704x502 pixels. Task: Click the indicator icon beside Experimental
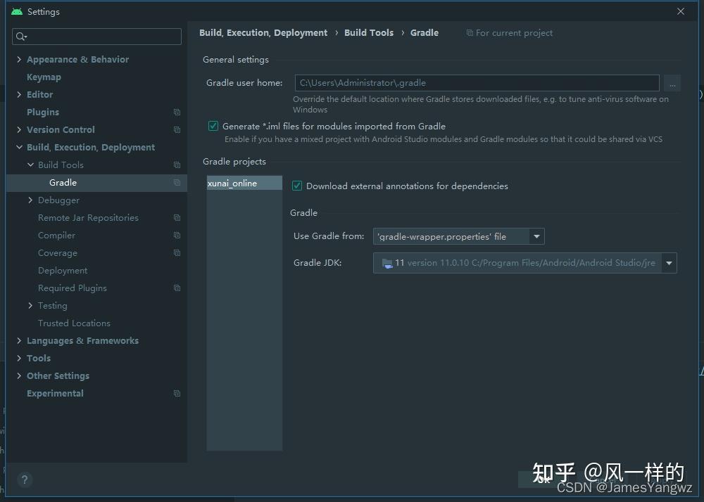pyautogui.click(x=176, y=393)
